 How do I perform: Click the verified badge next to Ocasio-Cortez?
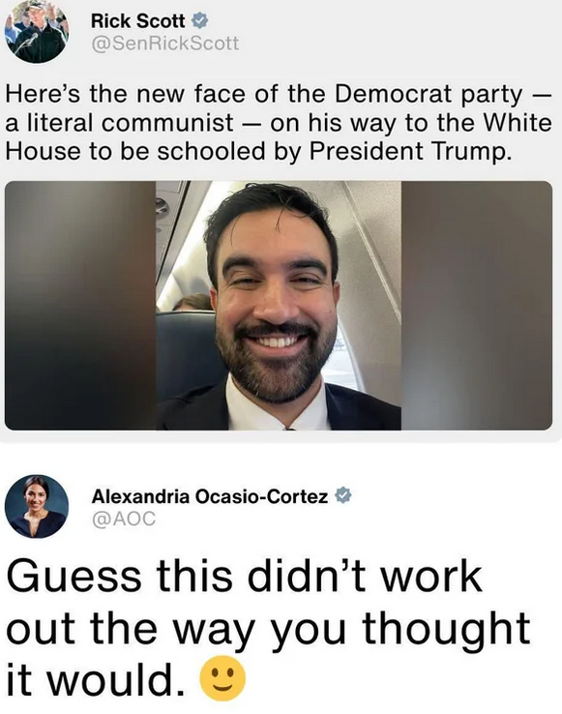[343, 496]
